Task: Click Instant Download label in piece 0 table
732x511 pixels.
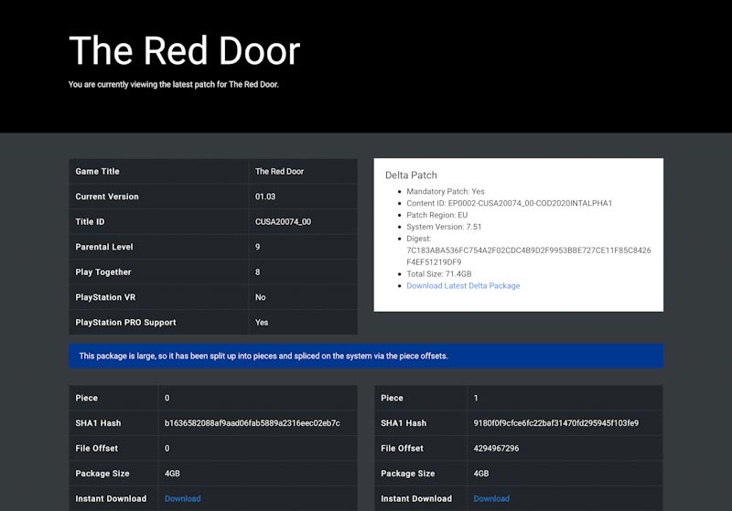Action: [111, 498]
